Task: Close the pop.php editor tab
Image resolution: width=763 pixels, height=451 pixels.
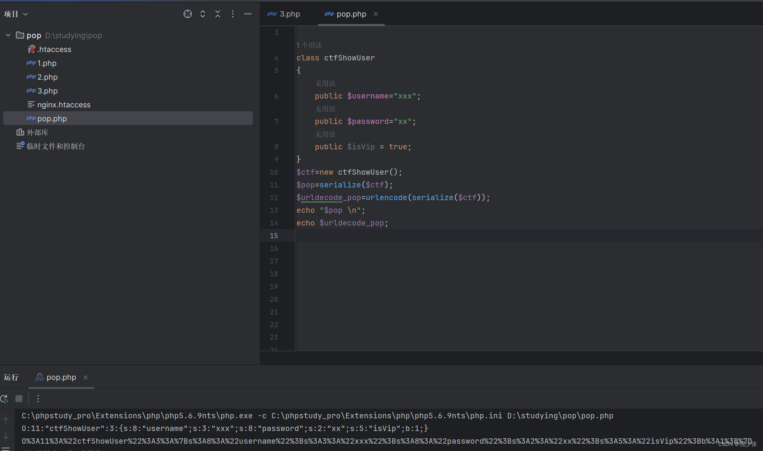Action: 376,14
